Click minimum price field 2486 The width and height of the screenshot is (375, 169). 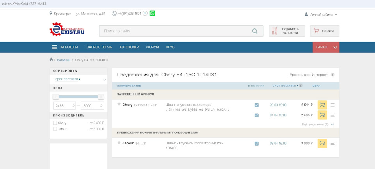[64, 106]
